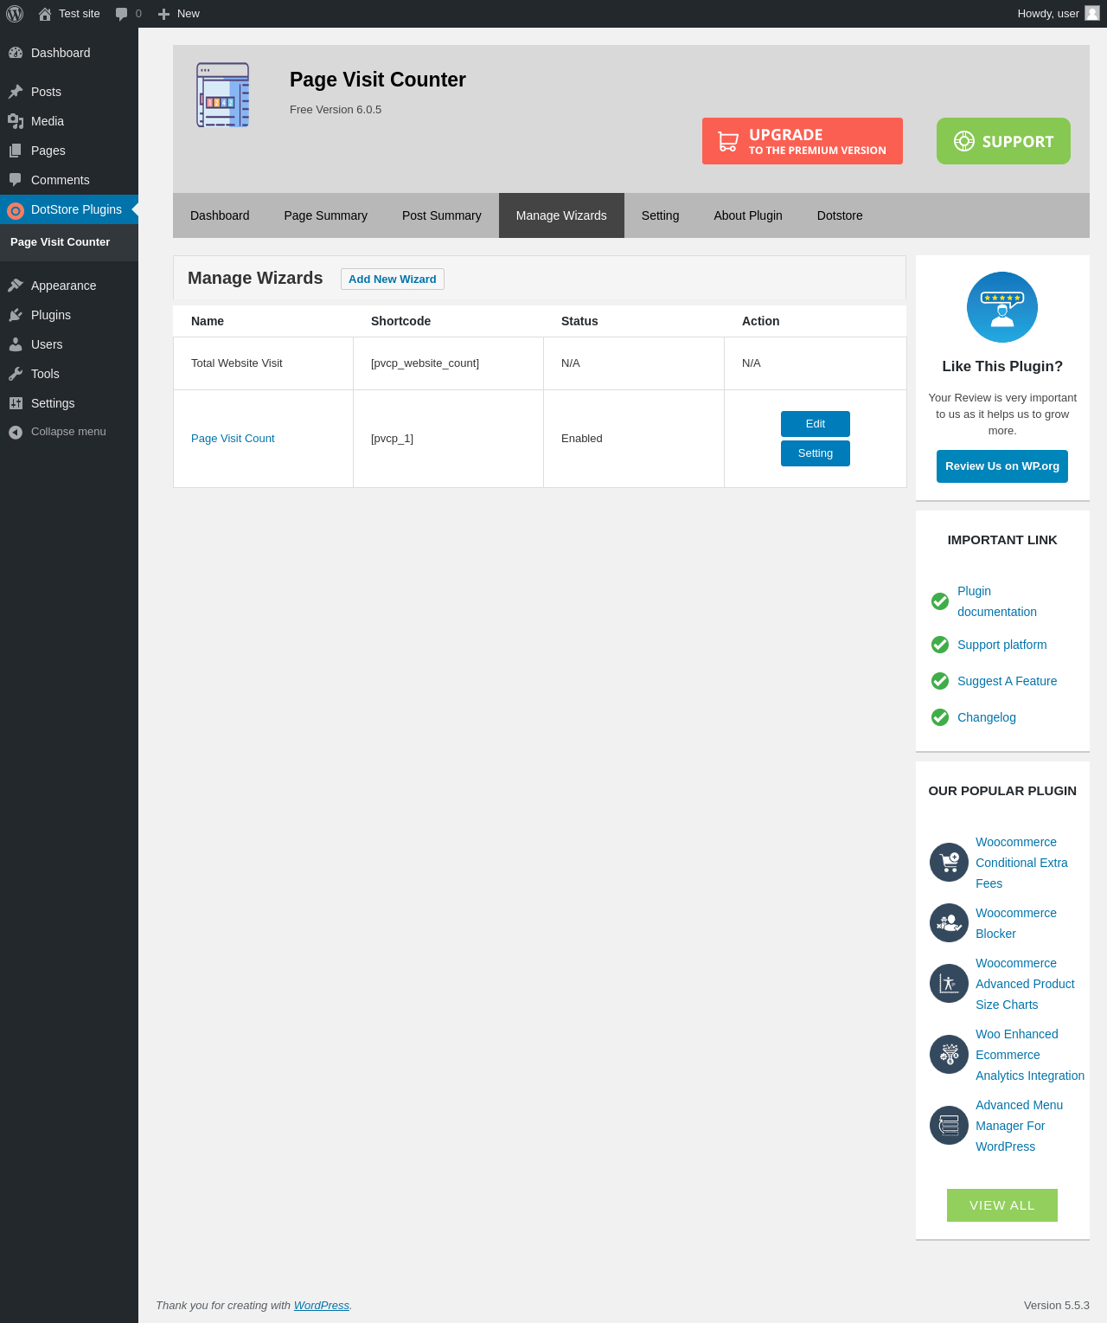This screenshot has width=1107, height=1323.
Task: Click the Test site home icon
Action: [45, 14]
